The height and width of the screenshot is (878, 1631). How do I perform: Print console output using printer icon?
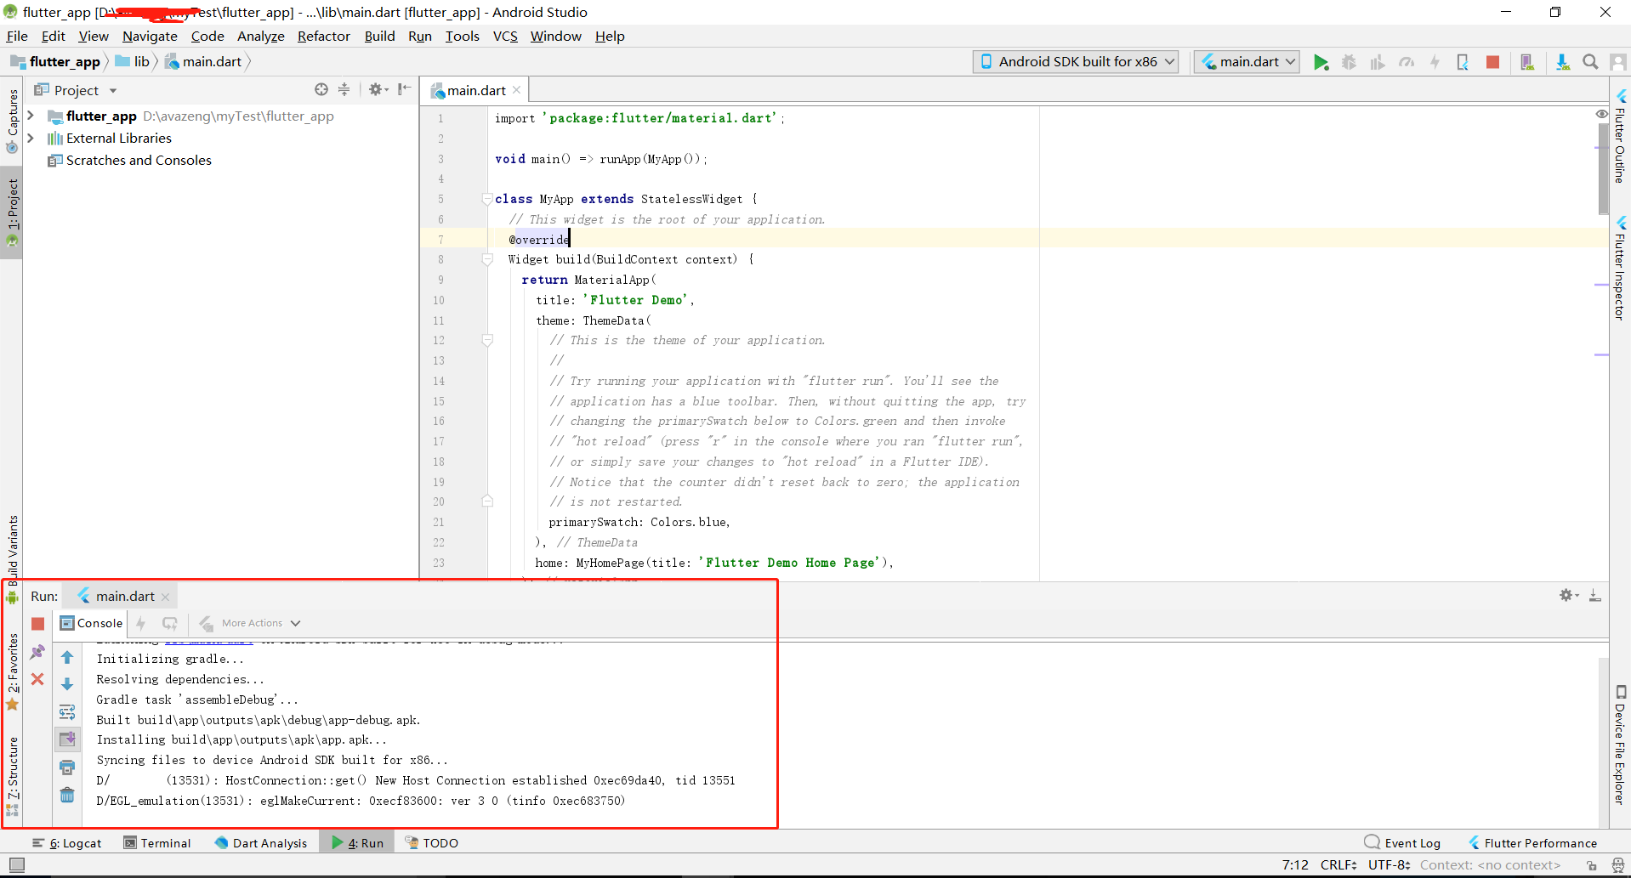[67, 768]
